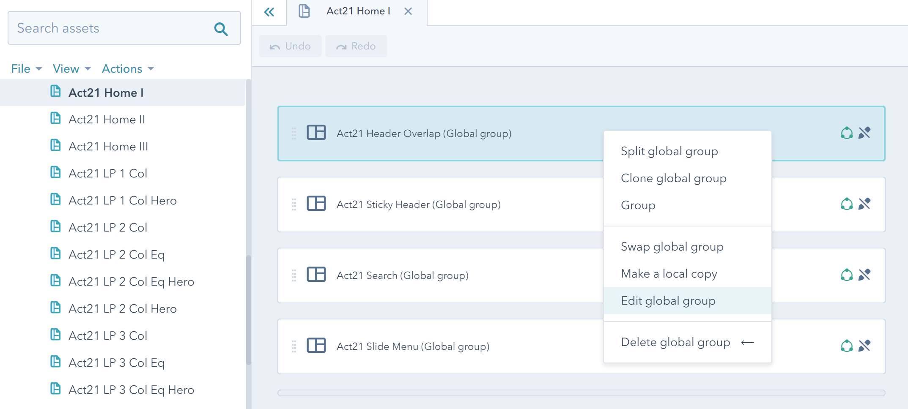
Task: Click the global group icon on Header Overlap row
Action: tap(846, 133)
